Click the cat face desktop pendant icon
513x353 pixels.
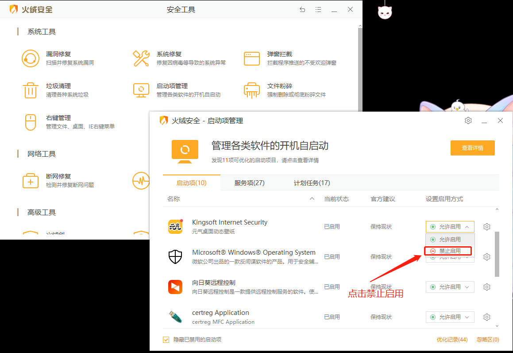click(x=385, y=12)
